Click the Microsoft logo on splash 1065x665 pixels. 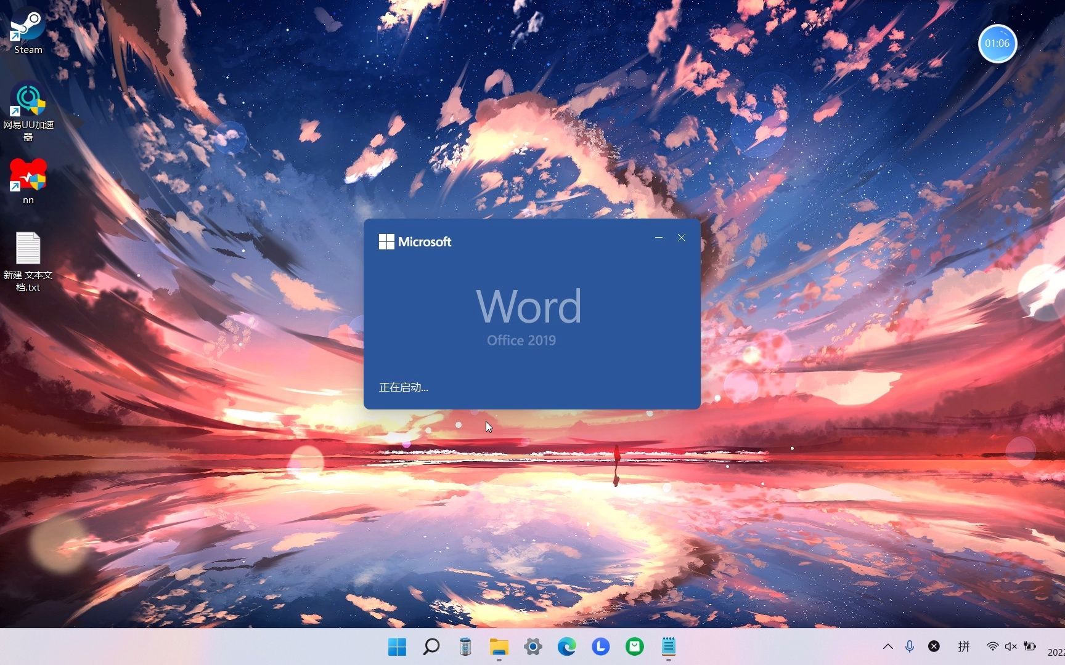(x=415, y=242)
